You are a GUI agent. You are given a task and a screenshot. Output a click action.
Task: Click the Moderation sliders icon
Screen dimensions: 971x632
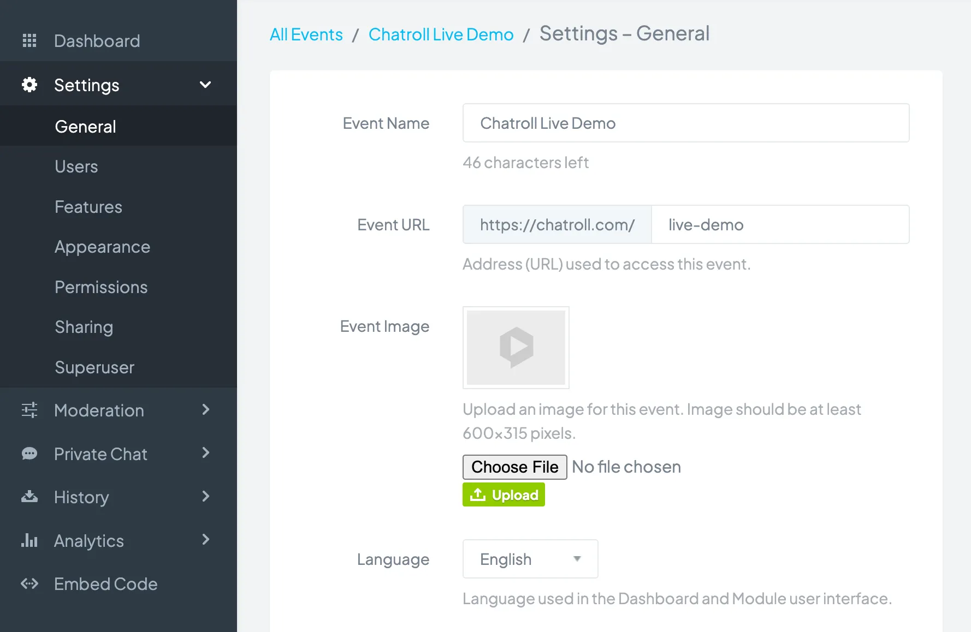pyautogui.click(x=29, y=410)
